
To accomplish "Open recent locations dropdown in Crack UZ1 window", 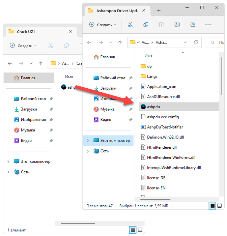I will click(31, 63).
